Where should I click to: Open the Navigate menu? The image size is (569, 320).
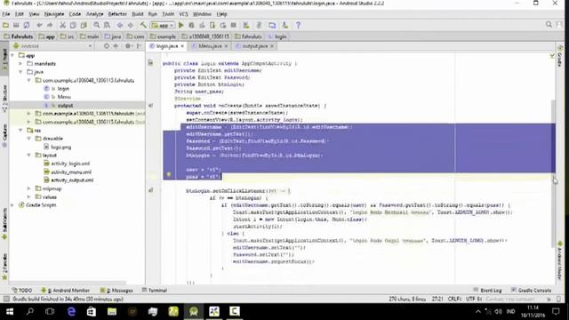54,14
